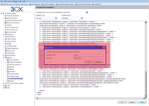The image size is (149, 106).
Task: Select Extension Status icon in tree
Action: [x=6, y=18]
